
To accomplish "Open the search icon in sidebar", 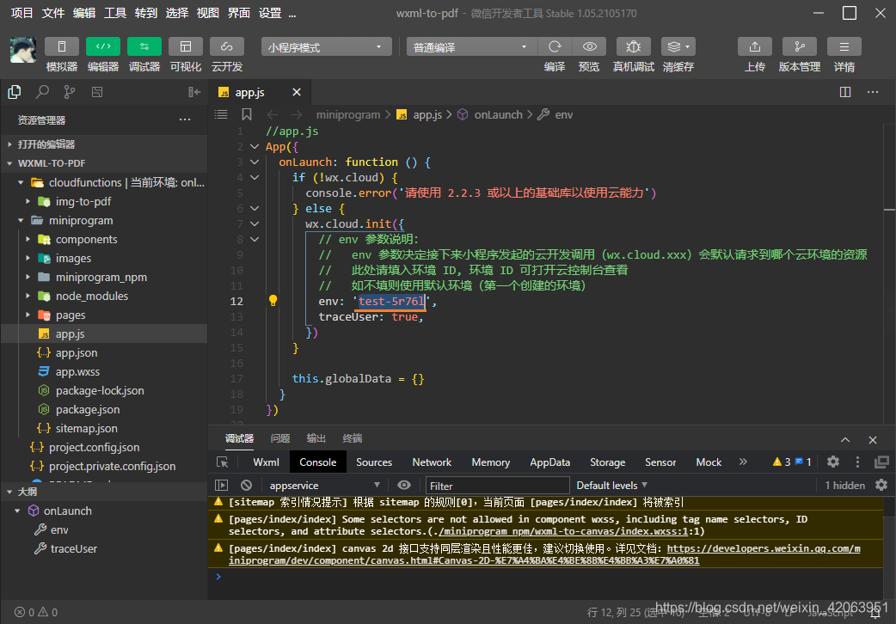I will point(42,92).
